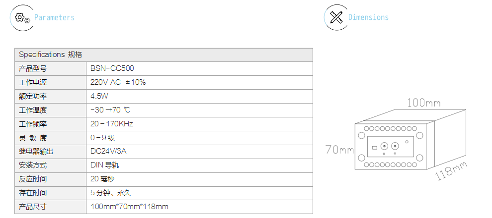
Task: Click the 20 毫秒 response time cell
Action: (200, 179)
